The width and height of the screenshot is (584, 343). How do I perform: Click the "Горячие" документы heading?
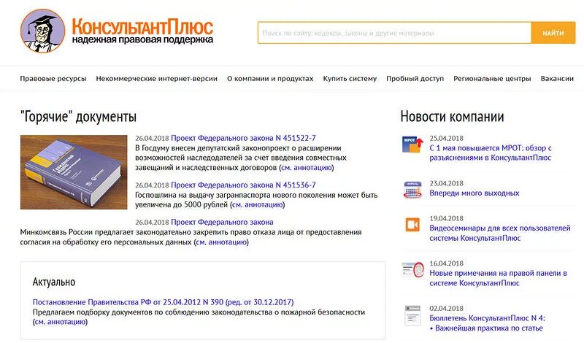click(x=78, y=117)
